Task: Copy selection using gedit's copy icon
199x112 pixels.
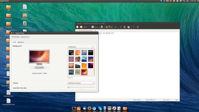Action: [x=124, y=27]
